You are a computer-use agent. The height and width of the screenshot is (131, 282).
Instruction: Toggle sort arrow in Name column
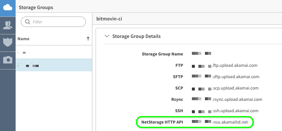[88, 39]
